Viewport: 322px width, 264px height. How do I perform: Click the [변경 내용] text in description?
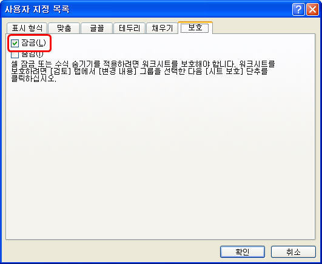coord(116,72)
